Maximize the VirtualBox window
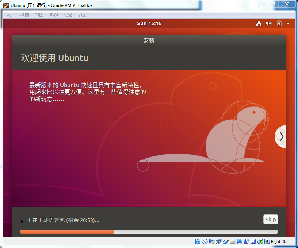 pos(273,4)
